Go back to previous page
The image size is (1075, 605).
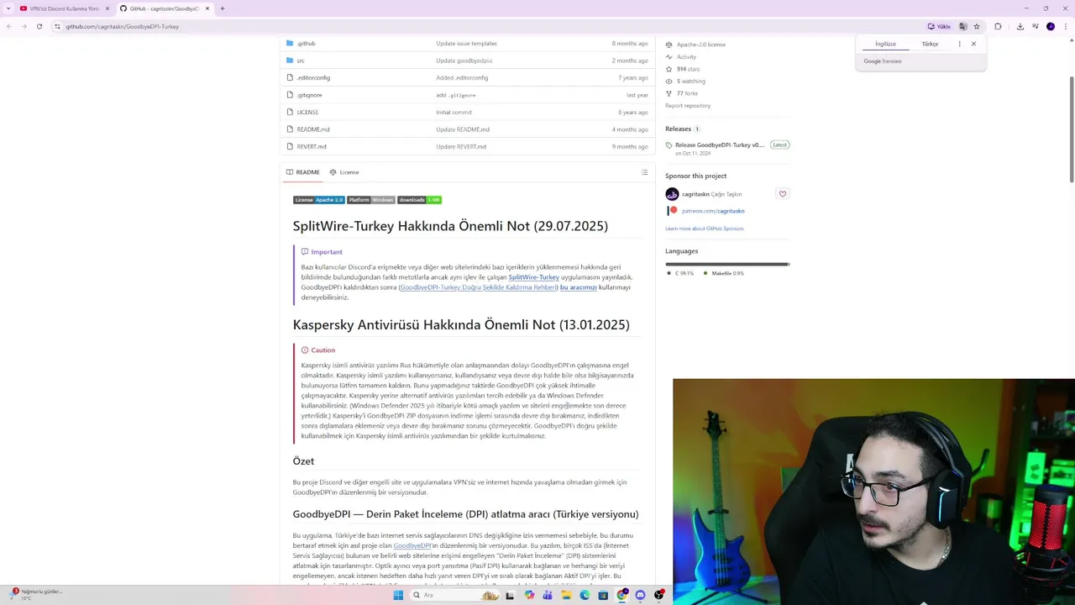[9, 26]
